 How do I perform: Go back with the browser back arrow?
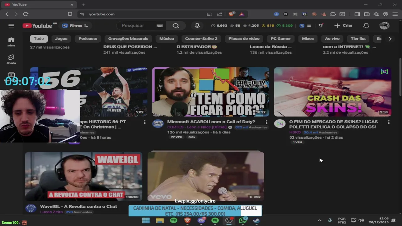(7, 14)
